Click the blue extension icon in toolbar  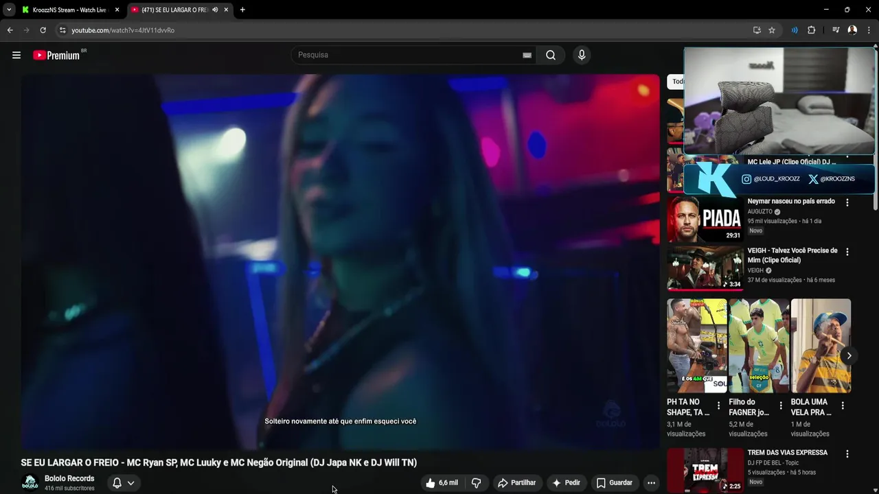coord(795,30)
